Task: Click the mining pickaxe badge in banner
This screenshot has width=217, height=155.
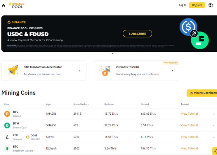Action: [194, 33]
